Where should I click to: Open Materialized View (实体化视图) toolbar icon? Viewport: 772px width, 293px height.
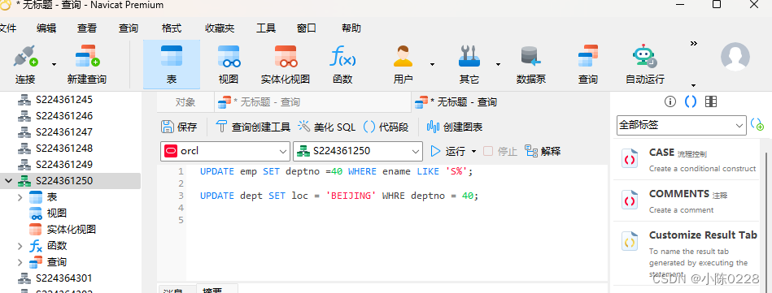(286, 64)
